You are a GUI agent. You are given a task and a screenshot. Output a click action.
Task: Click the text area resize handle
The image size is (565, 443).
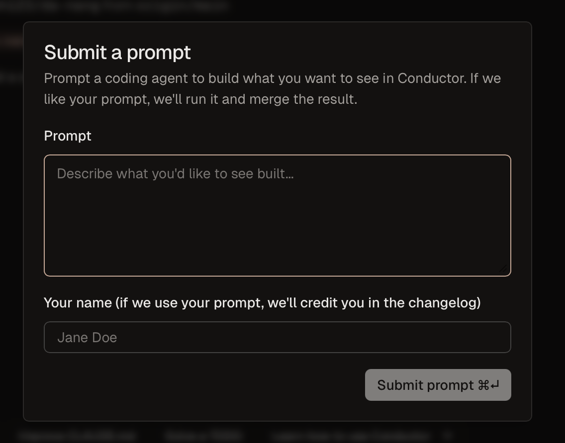click(503, 269)
